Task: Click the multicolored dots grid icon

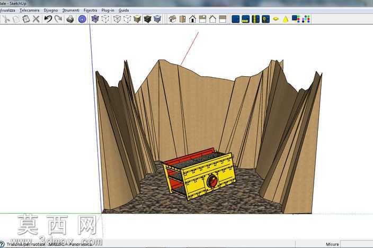Action: point(306,19)
